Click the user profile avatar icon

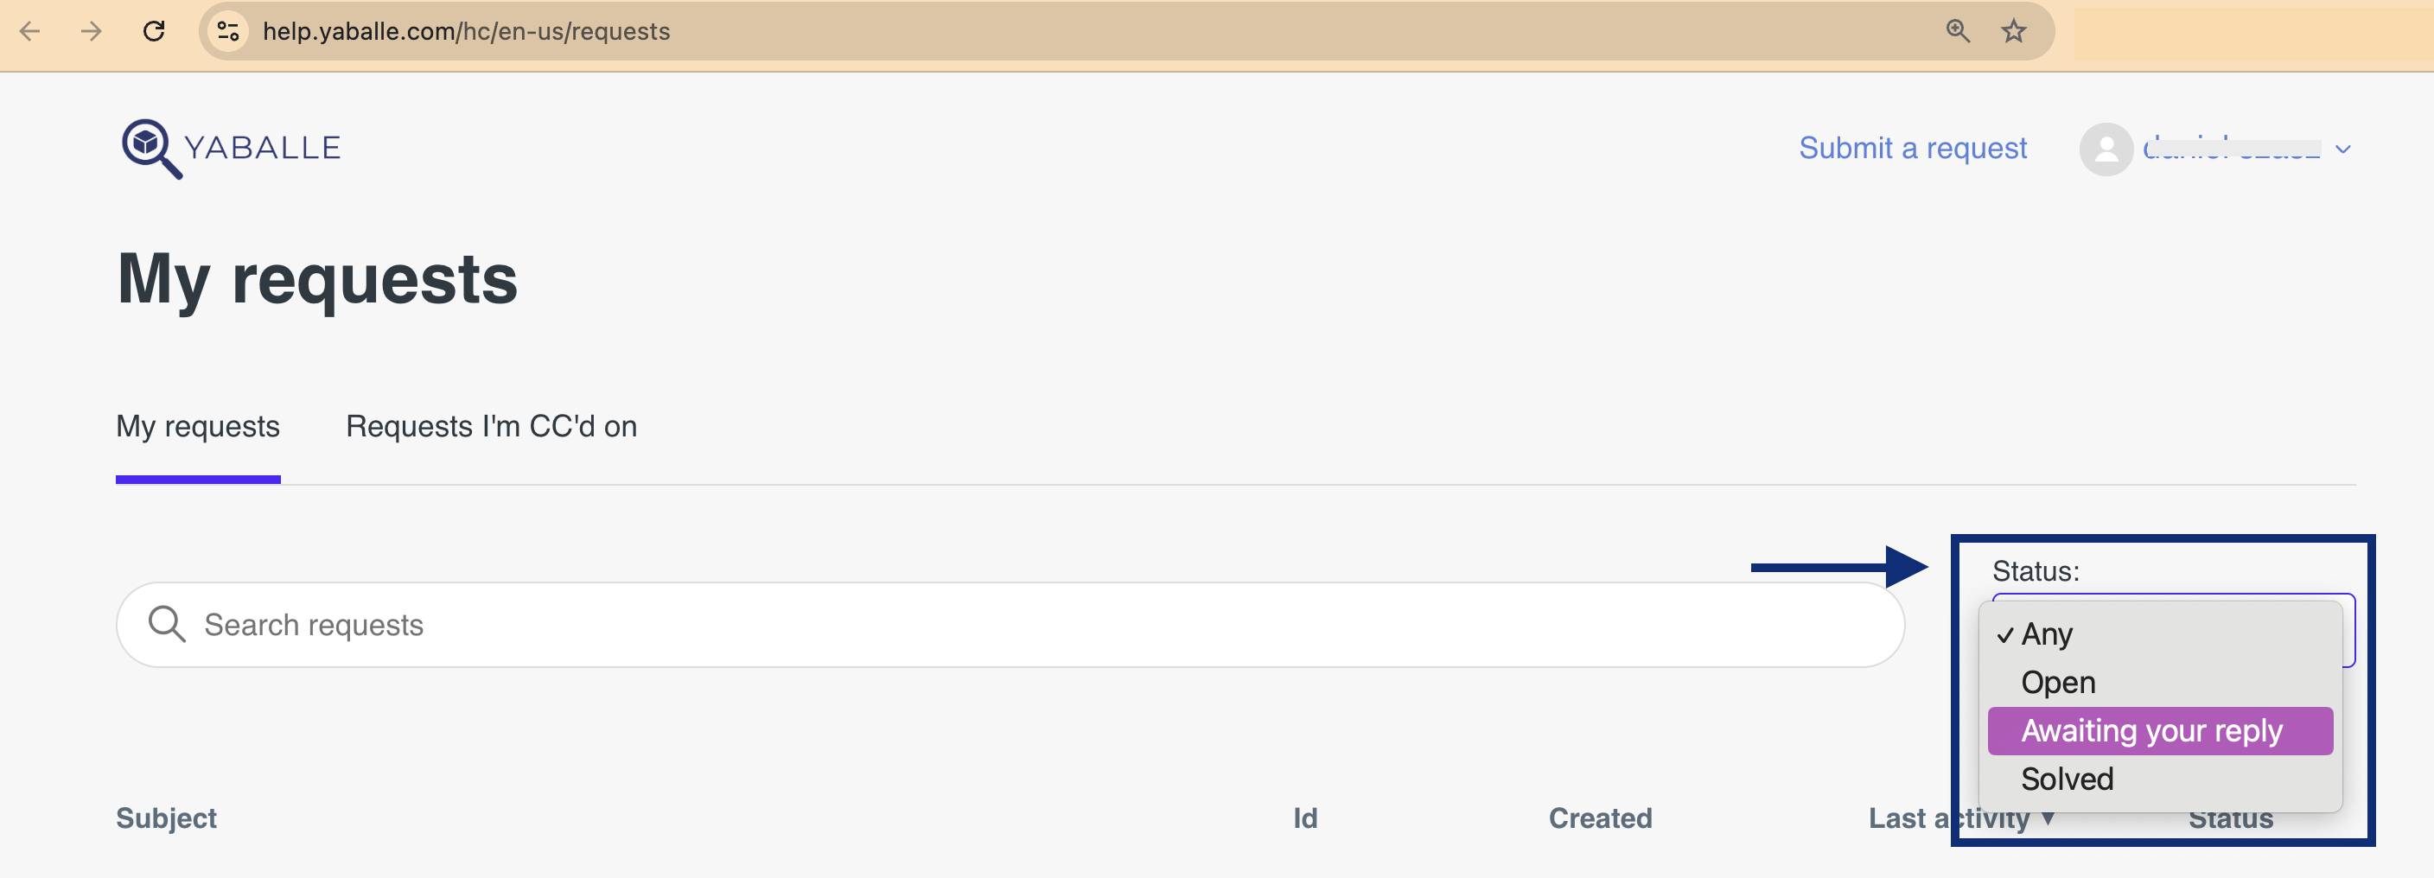pyautogui.click(x=2106, y=149)
